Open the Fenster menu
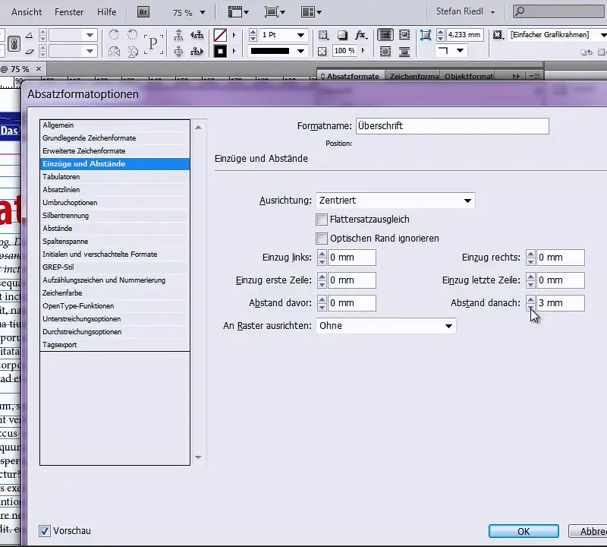Viewport: 607px width, 547px height. click(x=69, y=12)
